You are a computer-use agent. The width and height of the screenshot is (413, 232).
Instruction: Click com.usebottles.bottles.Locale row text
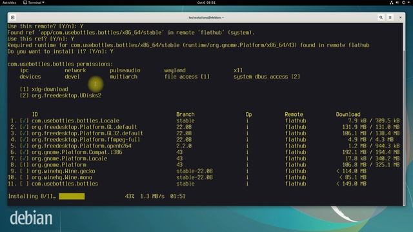tap(76, 121)
